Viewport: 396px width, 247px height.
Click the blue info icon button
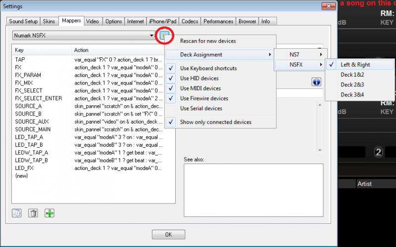[316, 82]
